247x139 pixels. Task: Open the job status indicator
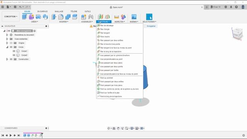pyautogui.click(x=226, y=7)
